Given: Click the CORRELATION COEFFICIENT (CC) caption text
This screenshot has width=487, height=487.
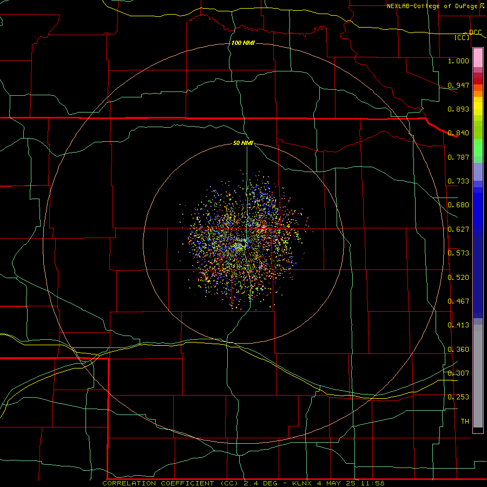Looking at the screenshot, I should 170,483.
